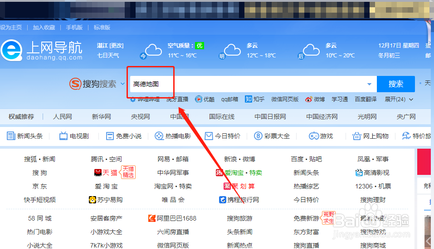Click the 高清影视 blue icon

[359, 173]
